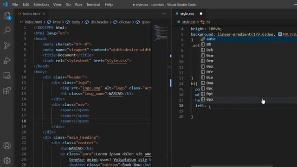Open the Accounts menu icon
Screen dimensions: 297x167
click(7, 146)
